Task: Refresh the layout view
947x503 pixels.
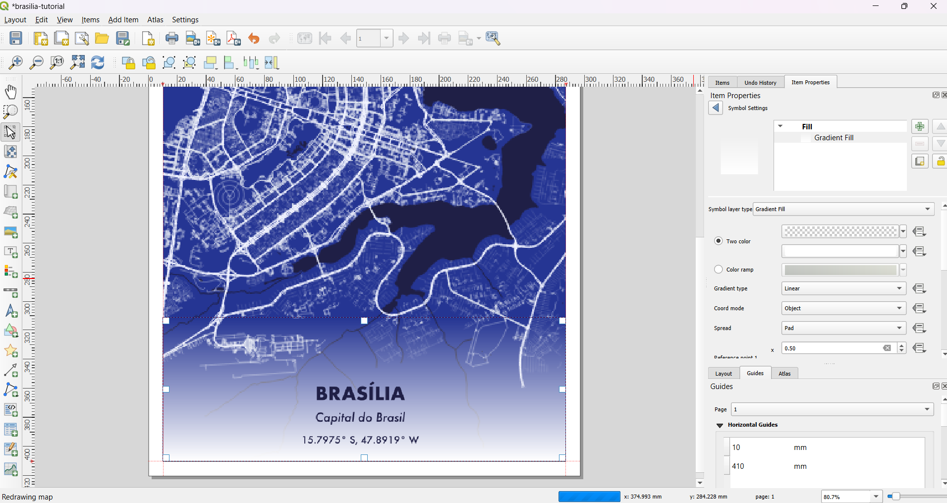Action: point(98,62)
